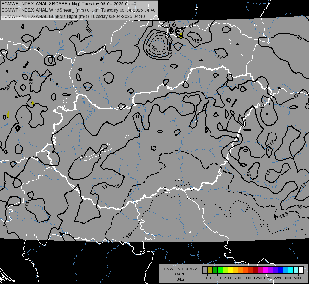Click the 500 legend value label

point(228,278)
